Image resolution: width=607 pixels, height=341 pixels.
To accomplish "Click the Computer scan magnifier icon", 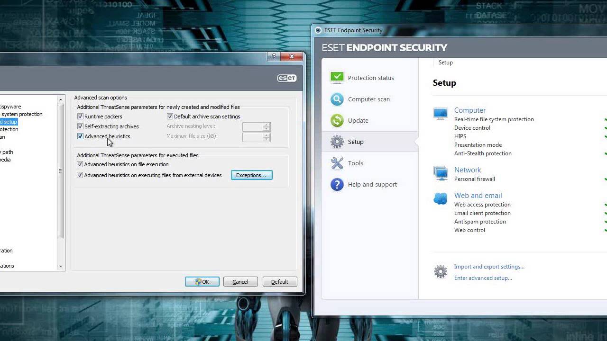I will pyautogui.click(x=337, y=99).
